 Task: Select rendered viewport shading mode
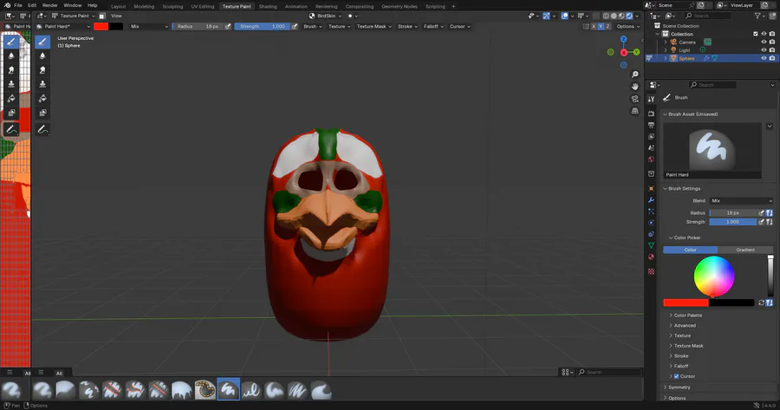pyautogui.click(x=629, y=16)
